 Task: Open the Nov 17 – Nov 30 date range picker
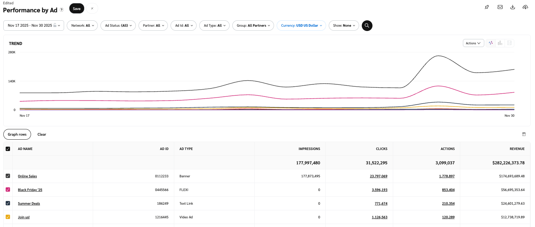(x=33, y=26)
